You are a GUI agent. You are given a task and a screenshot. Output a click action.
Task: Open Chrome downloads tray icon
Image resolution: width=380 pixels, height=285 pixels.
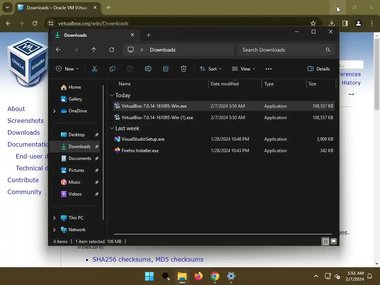pyautogui.click(x=332, y=23)
